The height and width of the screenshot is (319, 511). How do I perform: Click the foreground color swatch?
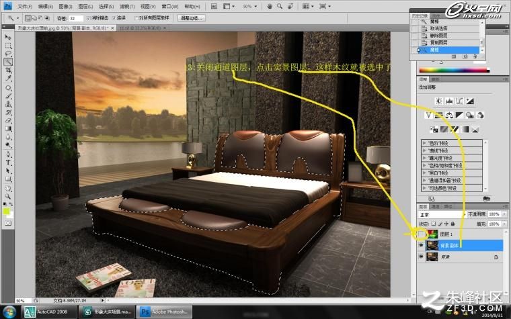click(x=6, y=212)
